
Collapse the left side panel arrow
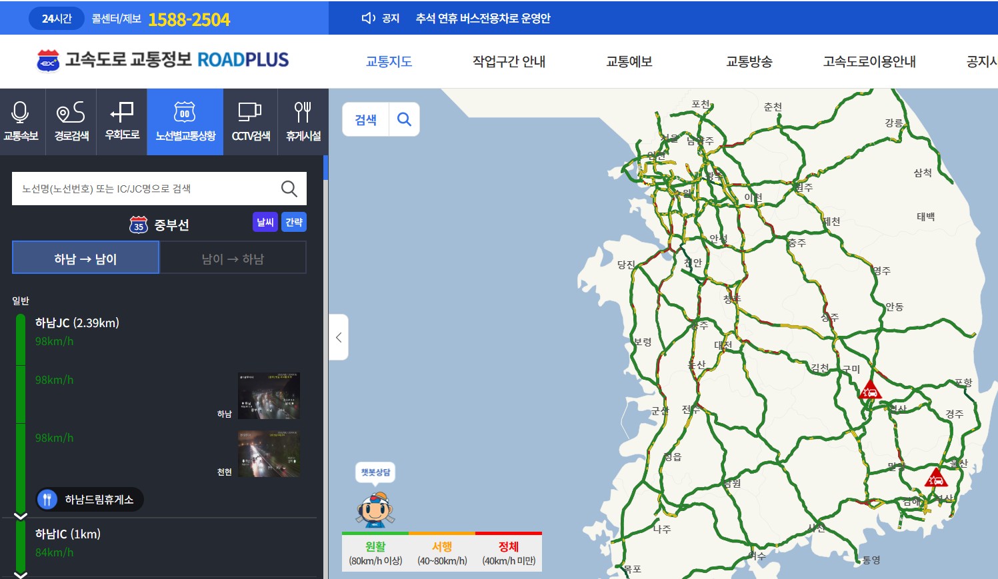(x=339, y=337)
